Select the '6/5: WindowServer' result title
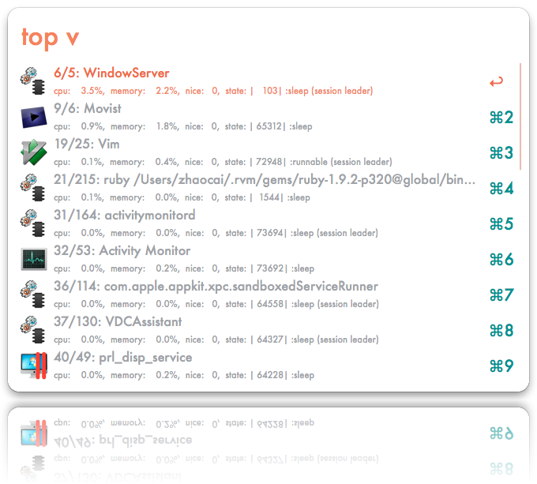The image size is (537, 484). 111,73
